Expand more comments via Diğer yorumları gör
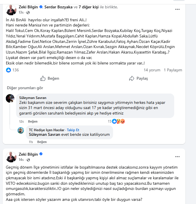 pos(25,88)
